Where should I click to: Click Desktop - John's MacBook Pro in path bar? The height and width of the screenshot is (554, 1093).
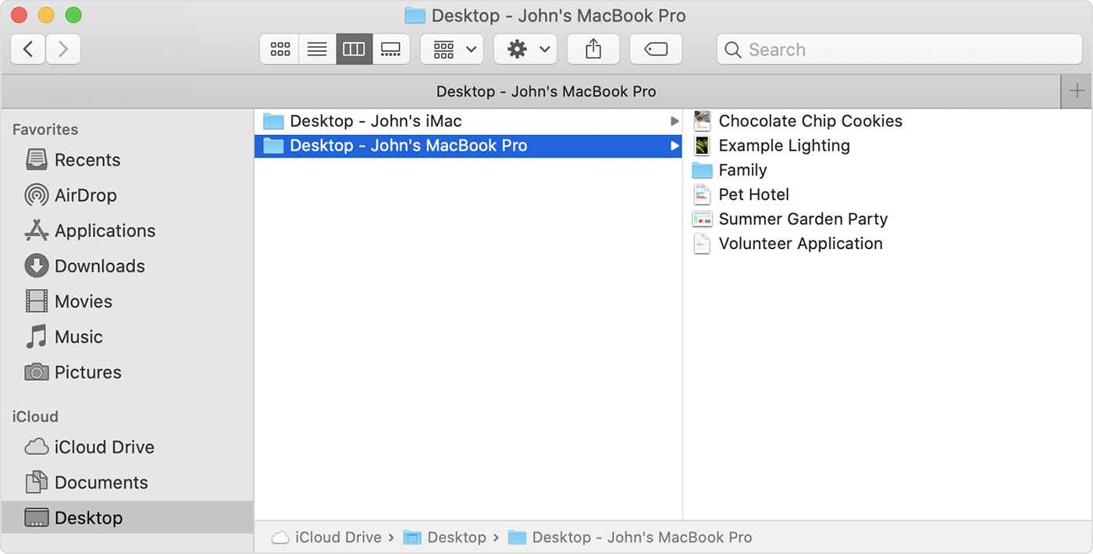pos(630,537)
